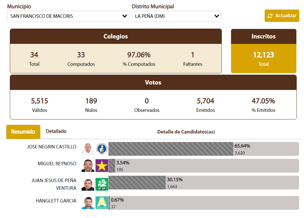The image size is (304, 218).
Task: Click the PRM party logo beside Jose Negrin Castillo
Action: pos(102,149)
